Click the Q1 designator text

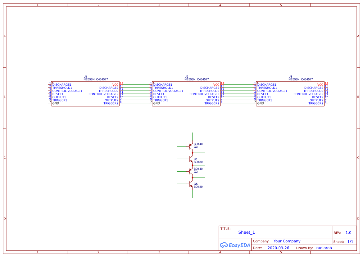[x=196, y=159]
